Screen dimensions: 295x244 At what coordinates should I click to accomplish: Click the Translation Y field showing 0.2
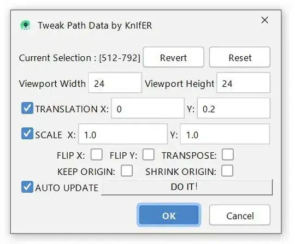pyautogui.click(x=234, y=108)
